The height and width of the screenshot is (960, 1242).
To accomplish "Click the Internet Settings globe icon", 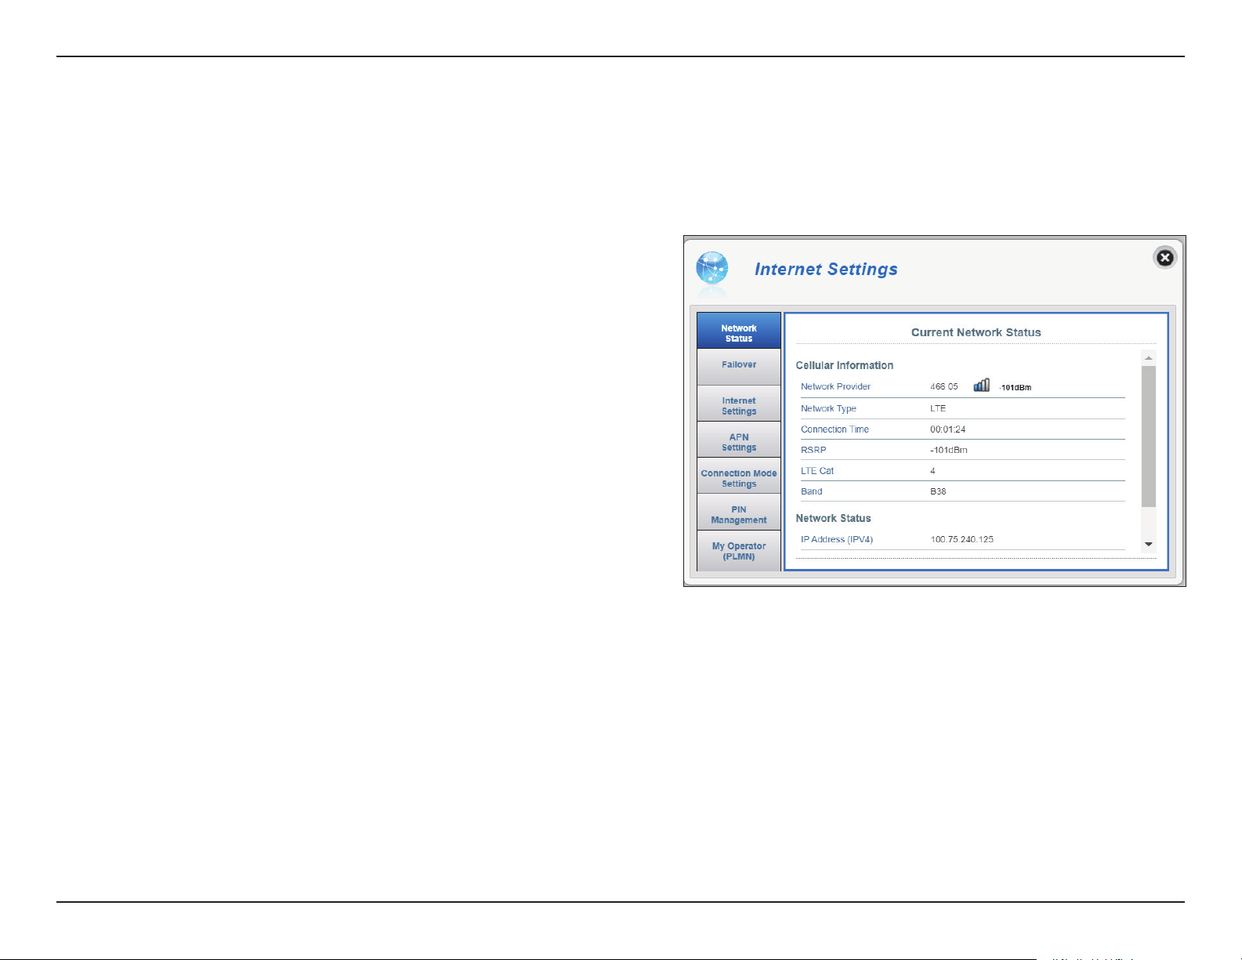I will click(712, 269).
